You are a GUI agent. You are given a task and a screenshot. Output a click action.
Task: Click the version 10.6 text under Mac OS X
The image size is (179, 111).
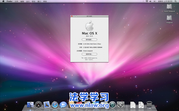point(89,36)
